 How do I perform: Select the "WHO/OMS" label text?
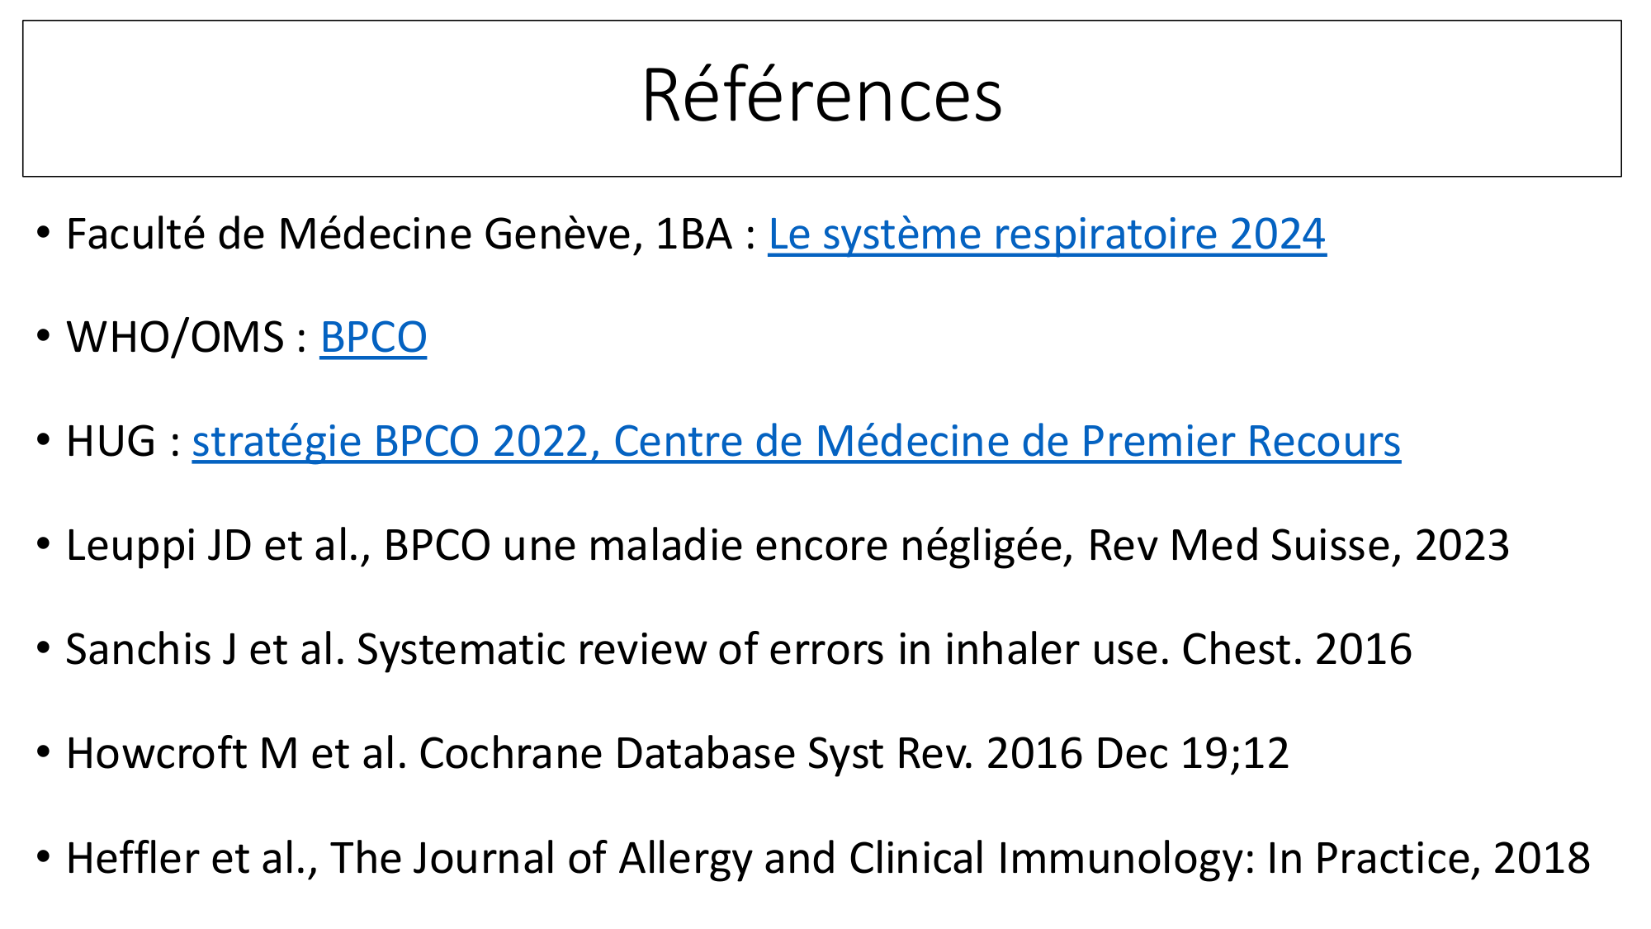(175, 338)
